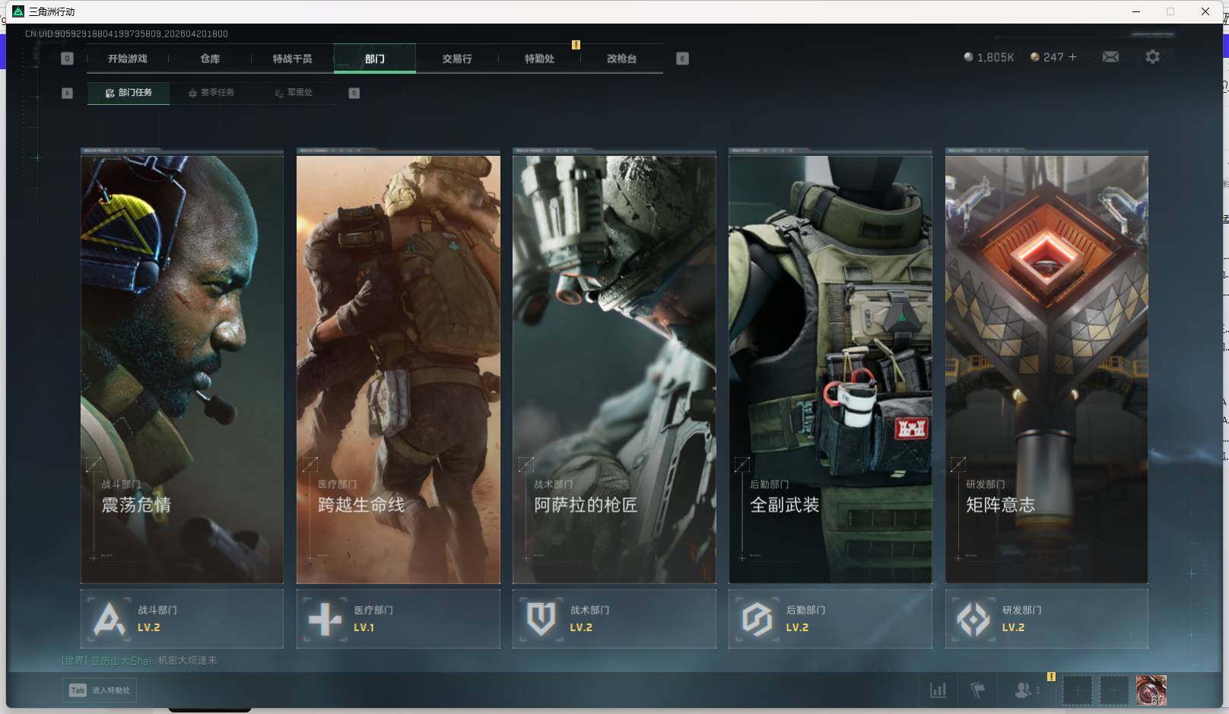Image resolution: width=1229 pixels, height=714 pixels.
Task: Click the 医疗部门 LV.1 panel
Action: (399, 619)
